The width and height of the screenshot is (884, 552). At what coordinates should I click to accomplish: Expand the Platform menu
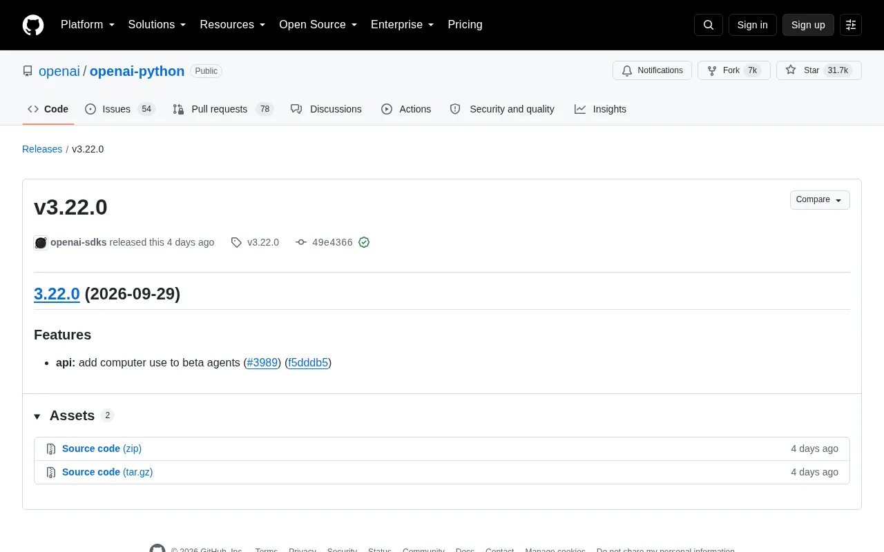pos(88,25)
